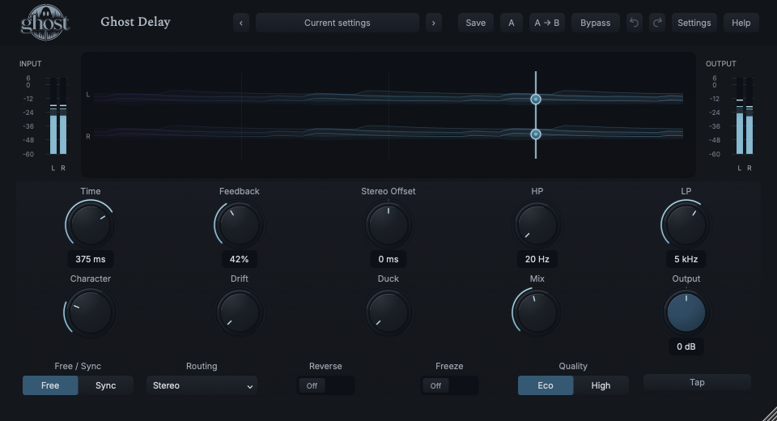This screenshot has width=777, height=421.
Task: Open the Routing Stereo dropdown
Action: click(202, 385)
